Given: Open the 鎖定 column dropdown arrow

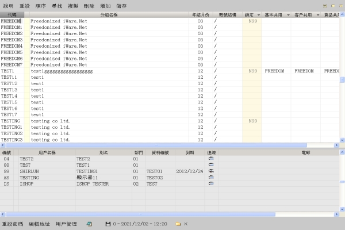Looking at the screenshot, I should [258, 14].
